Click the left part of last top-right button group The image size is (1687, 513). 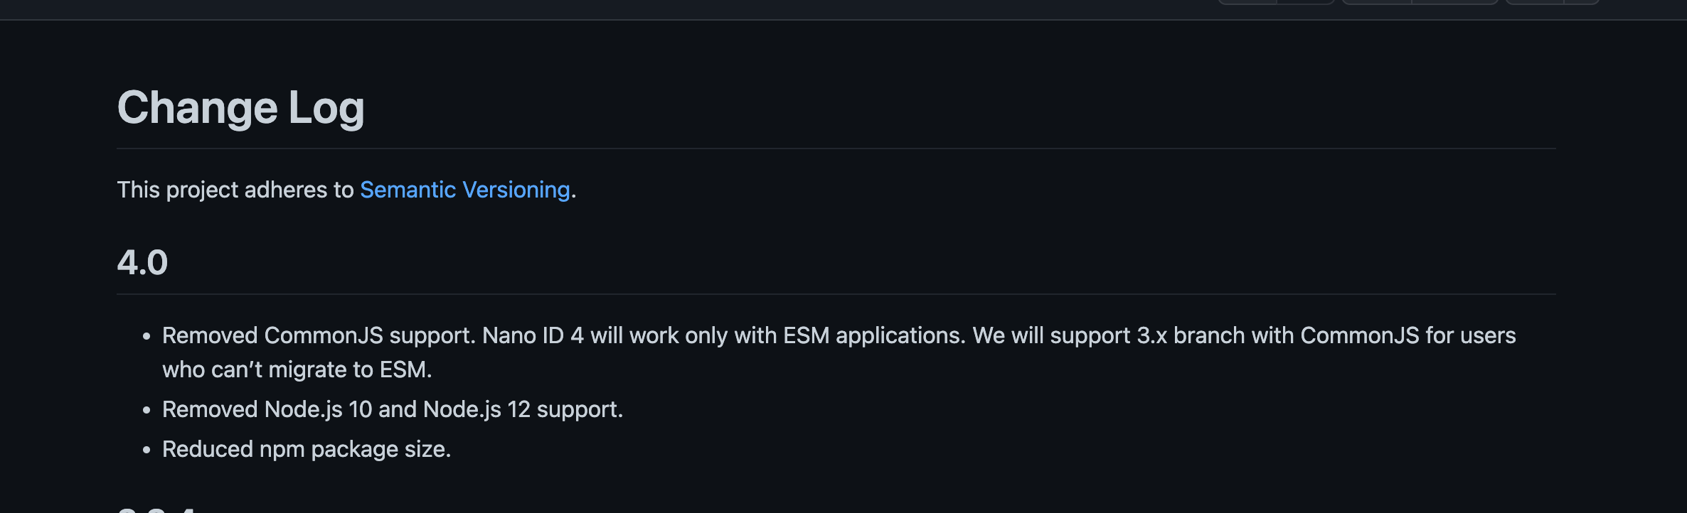point(1535,2)
